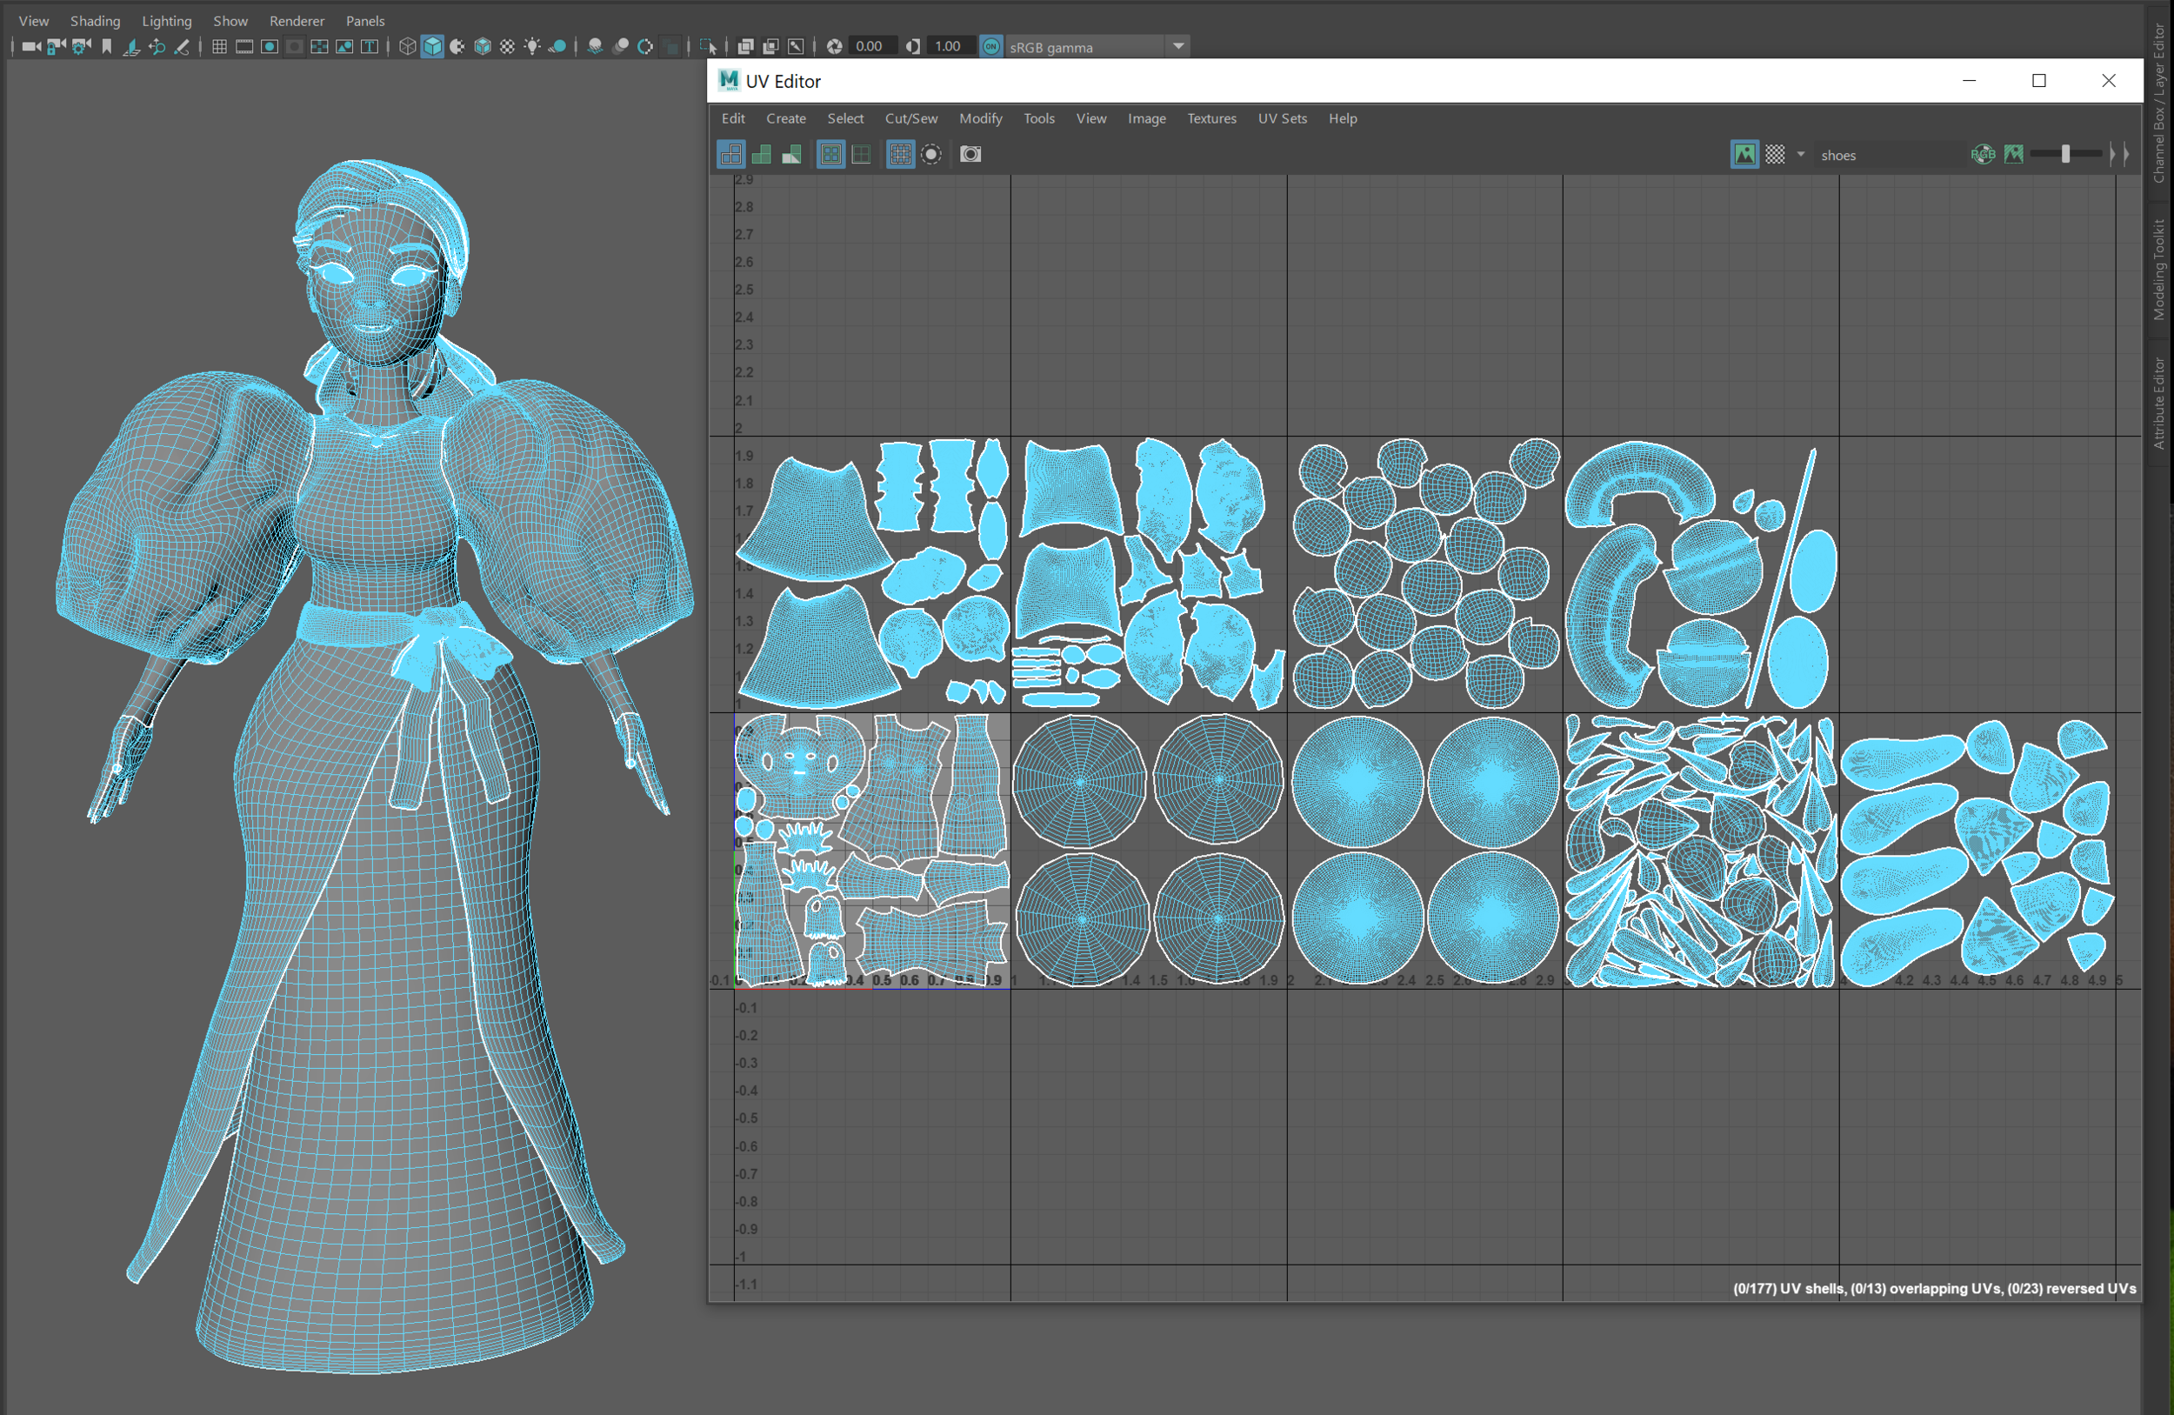Toggle the UV editor grid display
The image size is (2174, 1415).
900,155
